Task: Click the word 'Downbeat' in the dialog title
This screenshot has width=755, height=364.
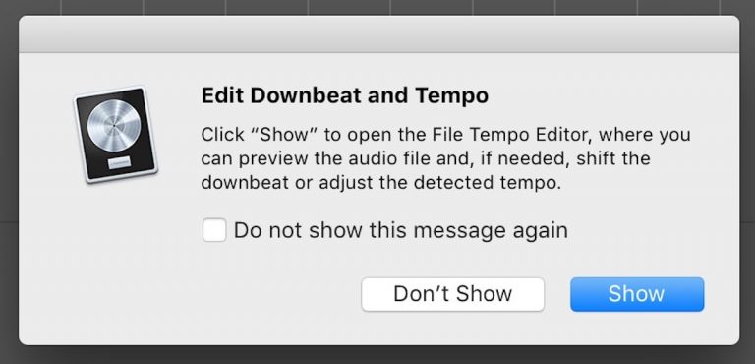Action: [307, 95]
